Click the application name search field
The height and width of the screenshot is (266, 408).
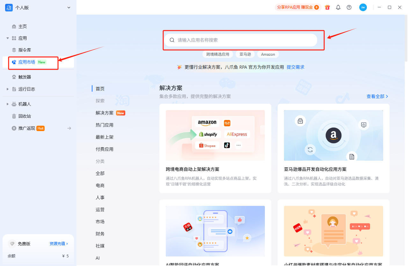coord(241,40)
